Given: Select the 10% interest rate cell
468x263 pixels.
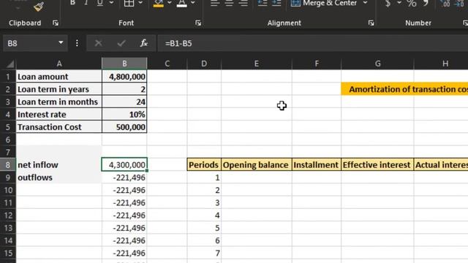Looking at the screenshot, I should click(124, 114).
